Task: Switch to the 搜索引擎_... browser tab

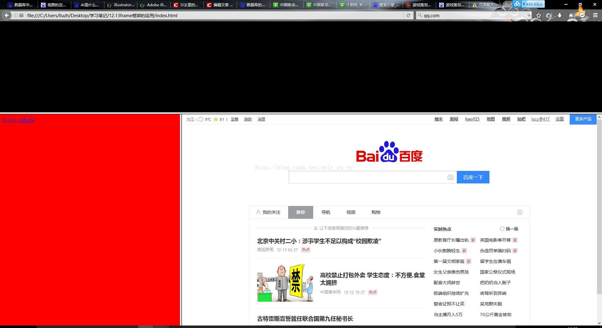Action: point(386,5)
